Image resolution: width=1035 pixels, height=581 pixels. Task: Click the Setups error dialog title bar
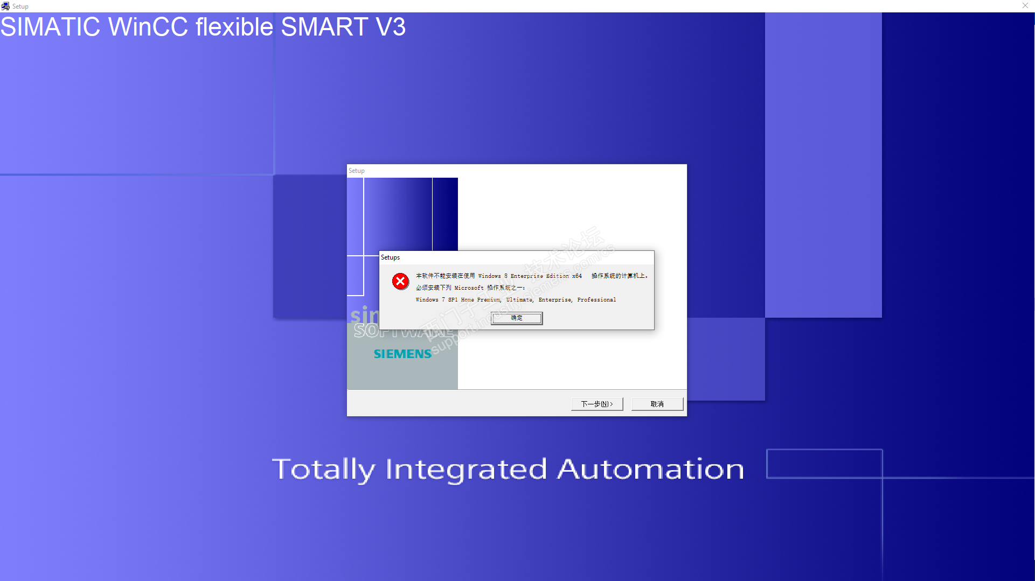tap(516, 257)
